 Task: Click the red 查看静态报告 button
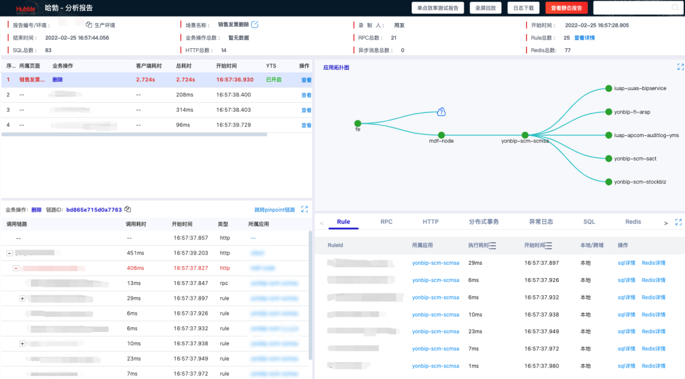(566, 8)
